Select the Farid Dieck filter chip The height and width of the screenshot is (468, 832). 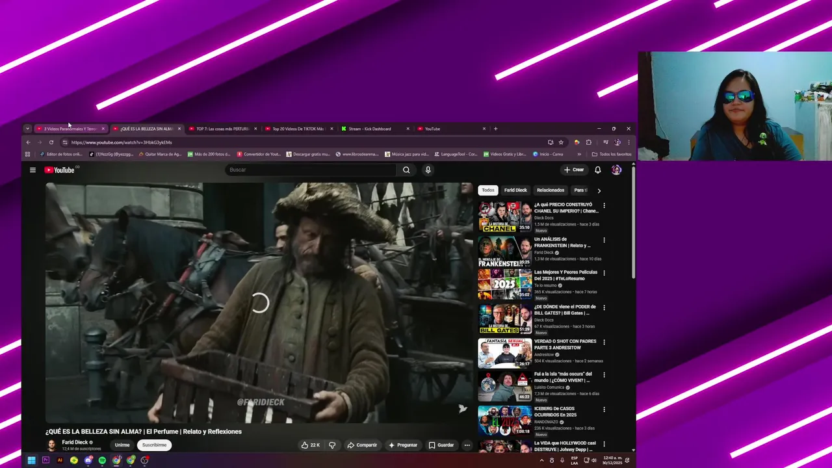[515, 190]
